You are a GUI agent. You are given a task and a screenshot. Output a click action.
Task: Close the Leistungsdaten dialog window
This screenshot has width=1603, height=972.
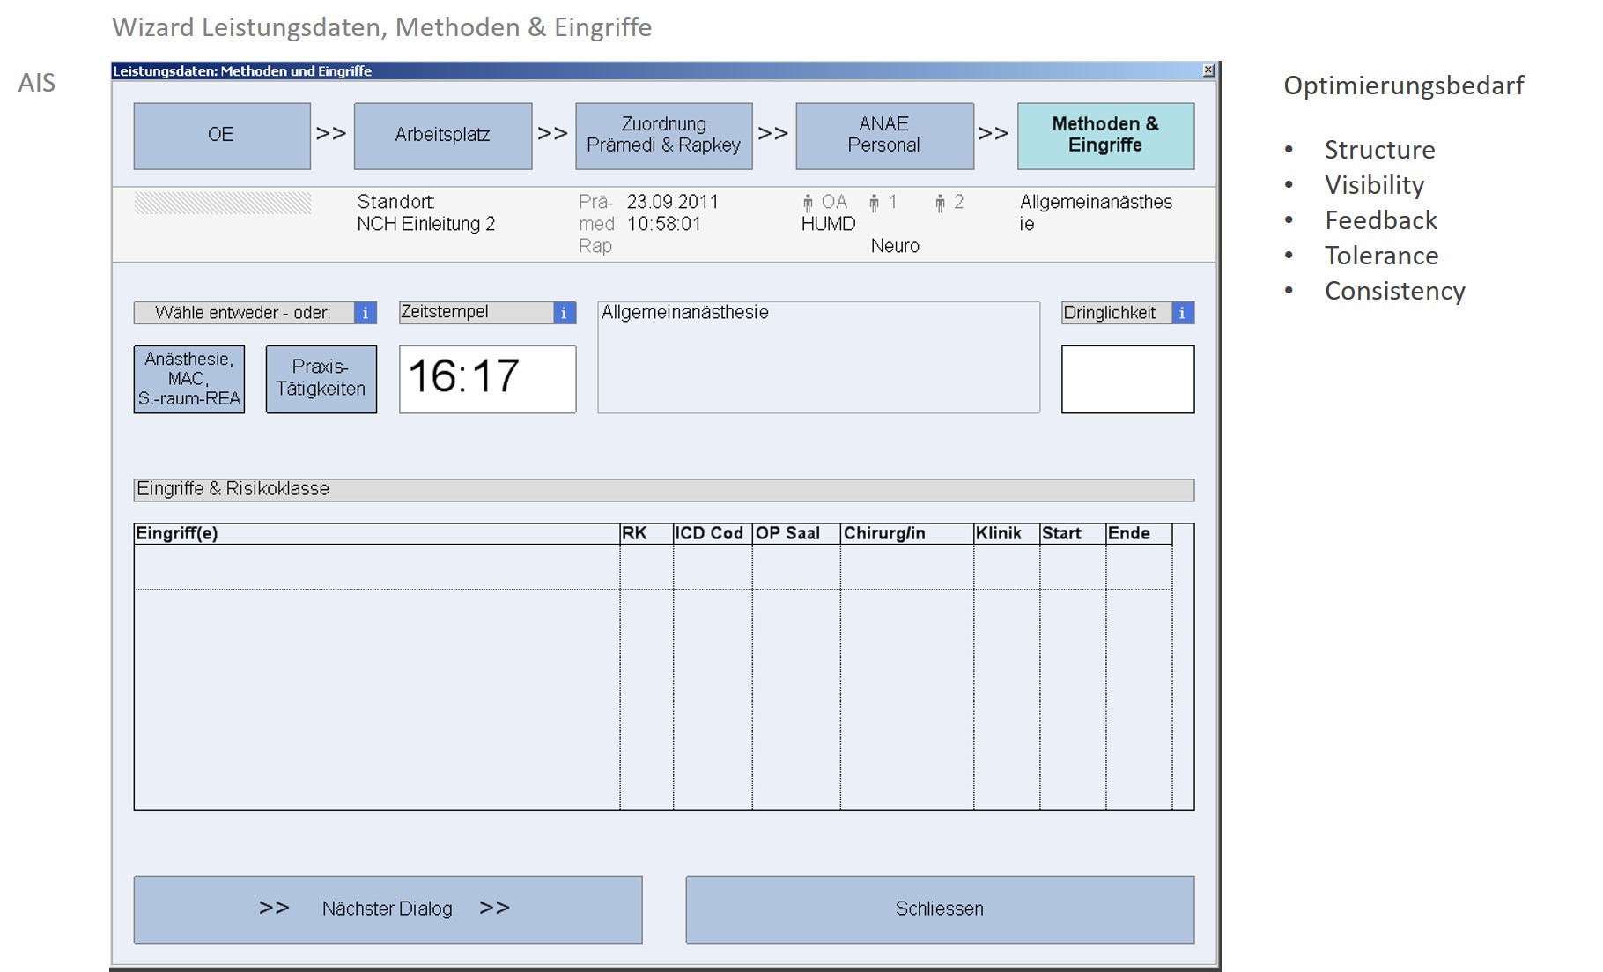(x=1208, y=70)
